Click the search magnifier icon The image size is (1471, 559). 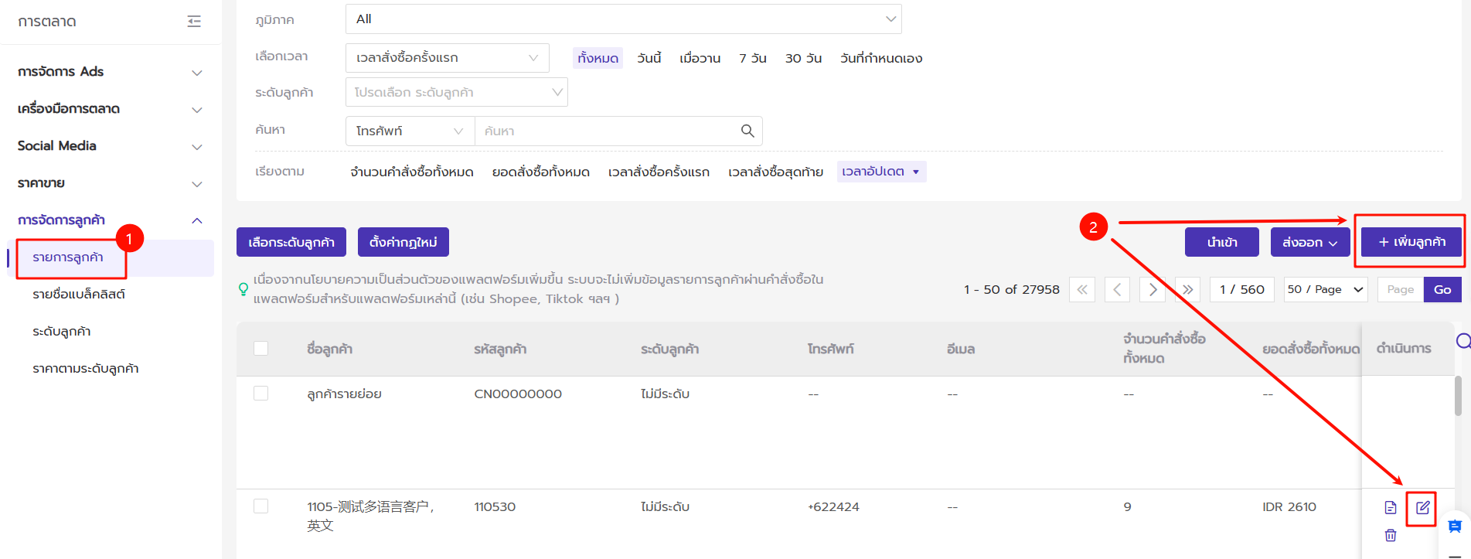pos(747,131)
